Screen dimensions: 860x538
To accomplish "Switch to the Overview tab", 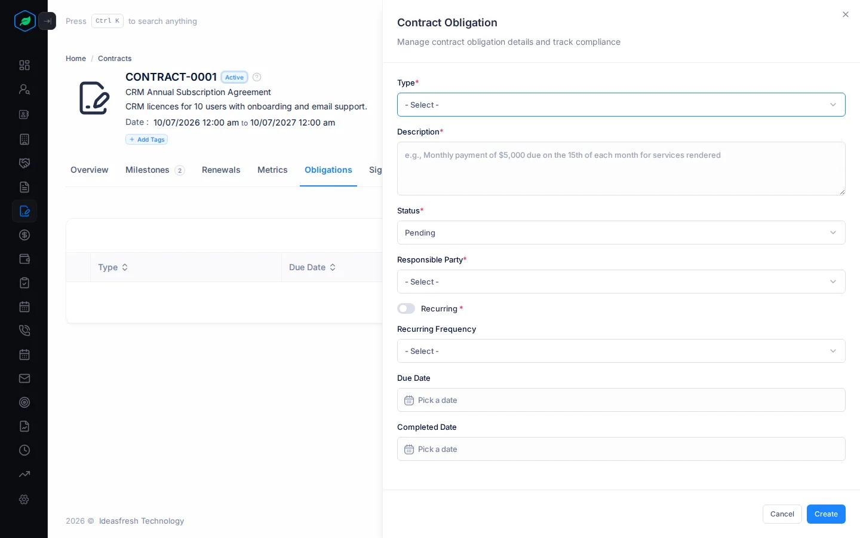I will (90, 170).
